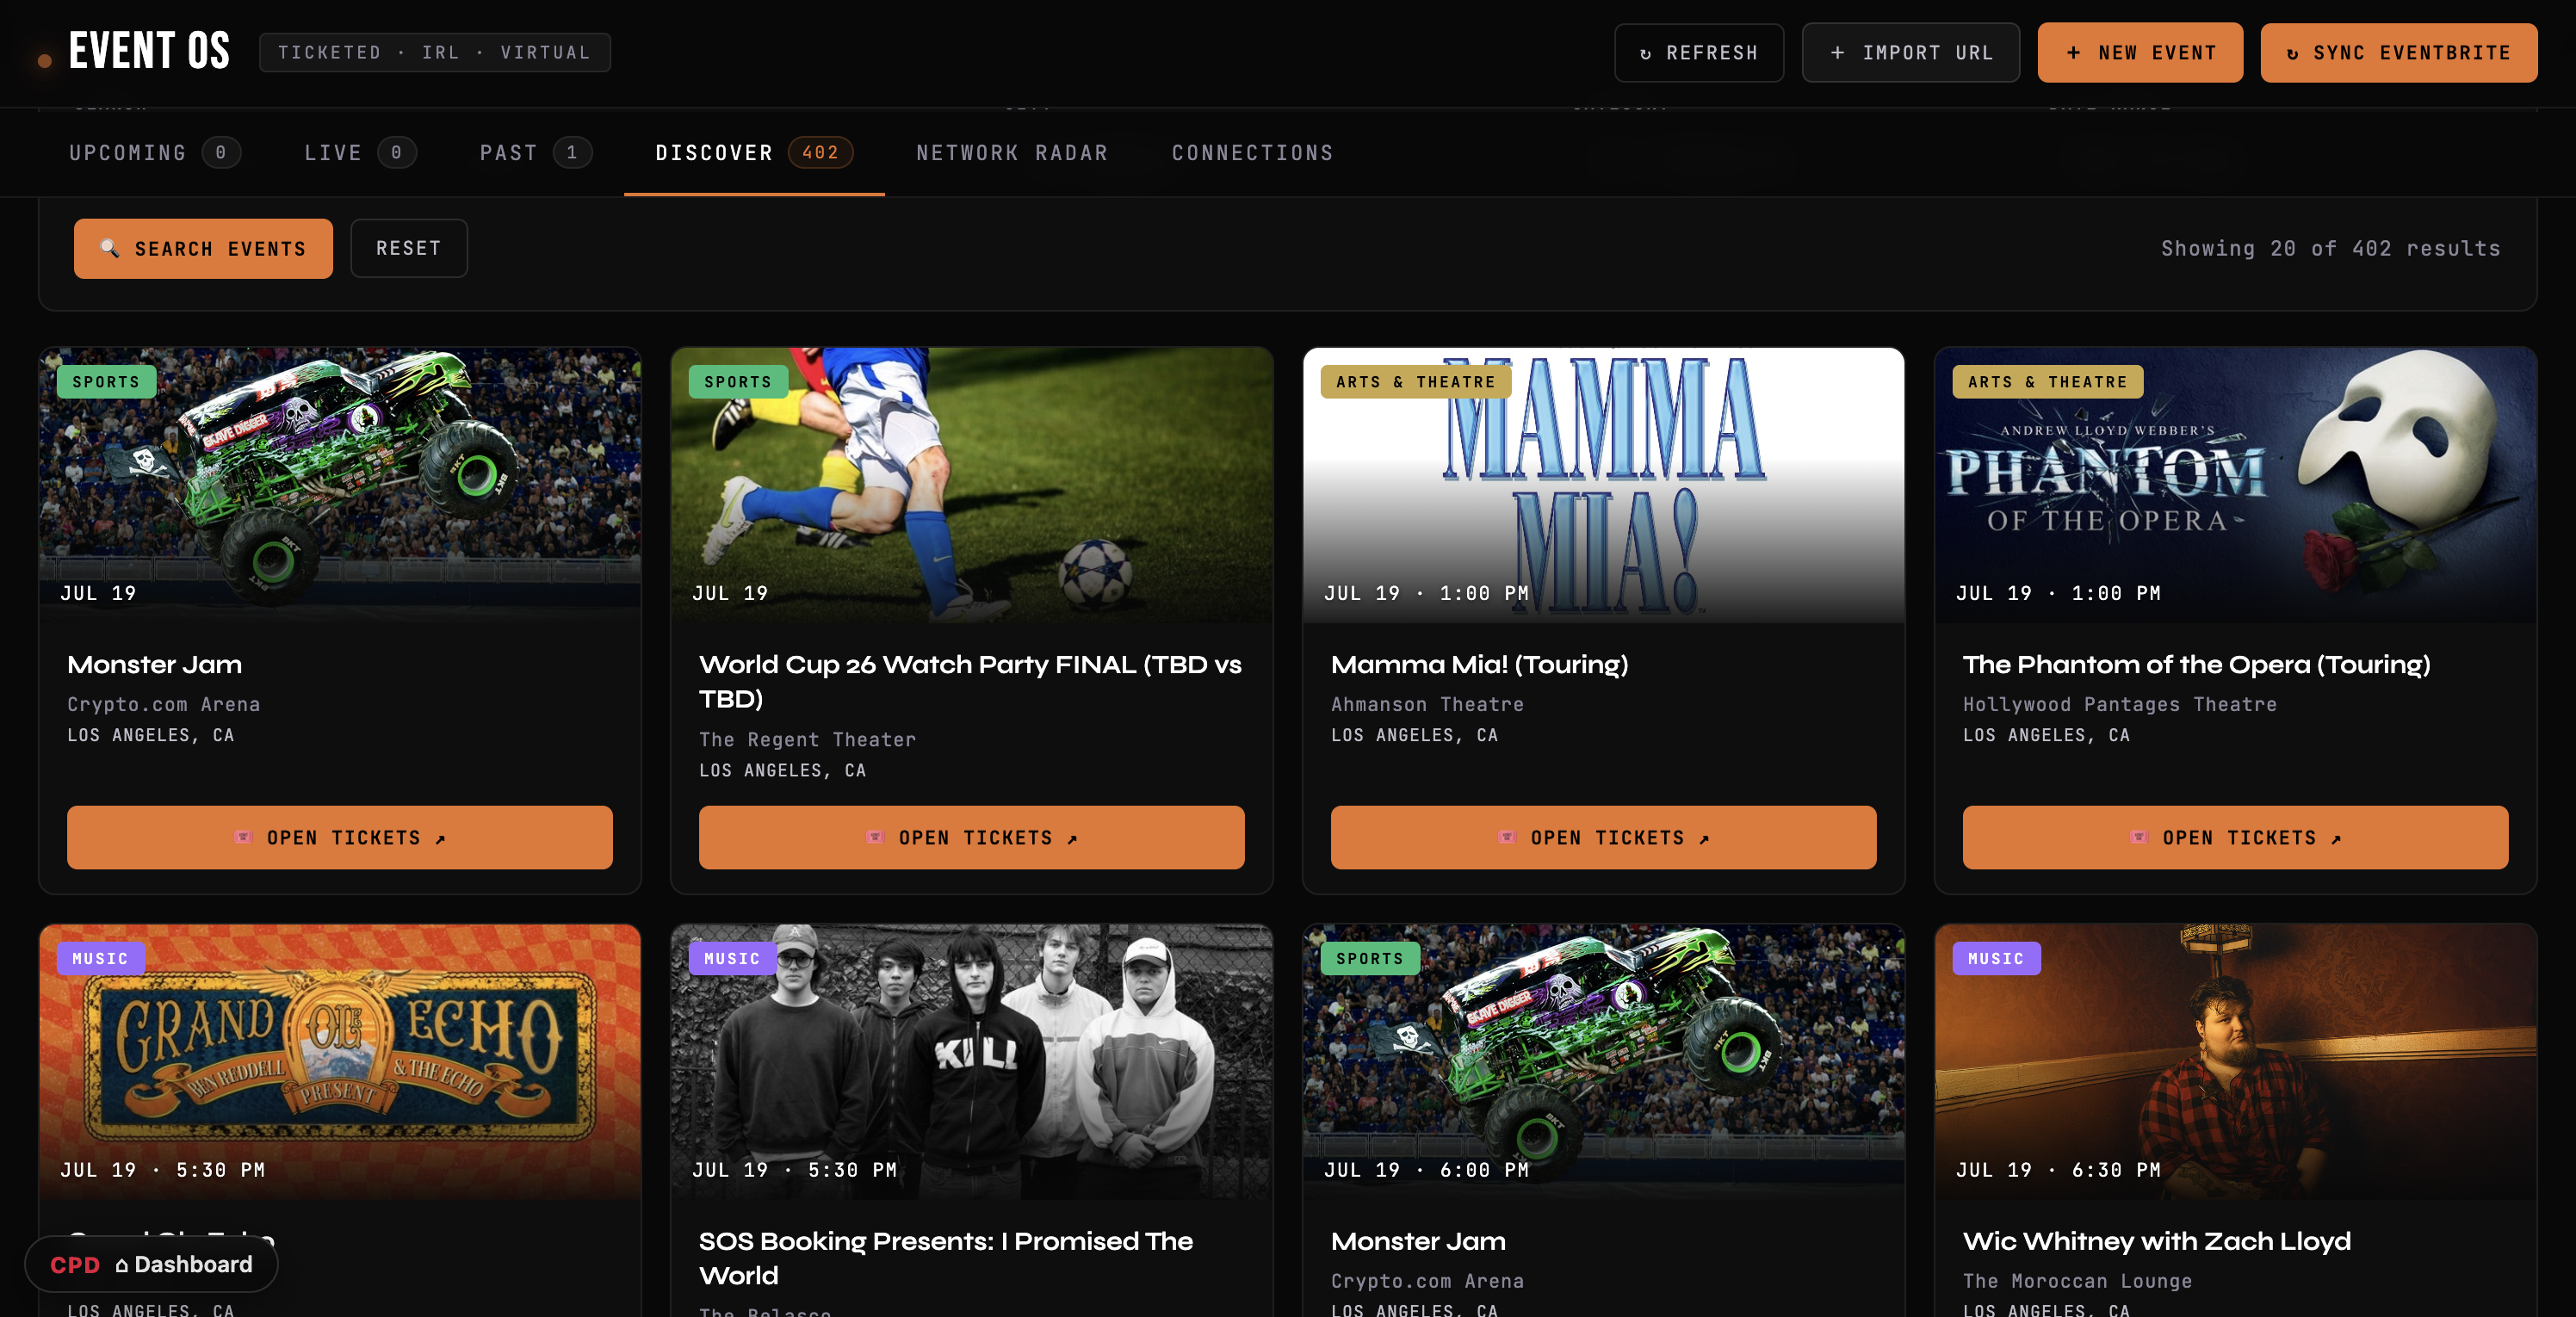Open the Phantom of the Opera thumbnail
This screenshot has width=2576, height=1317.
pos(2236,485)
